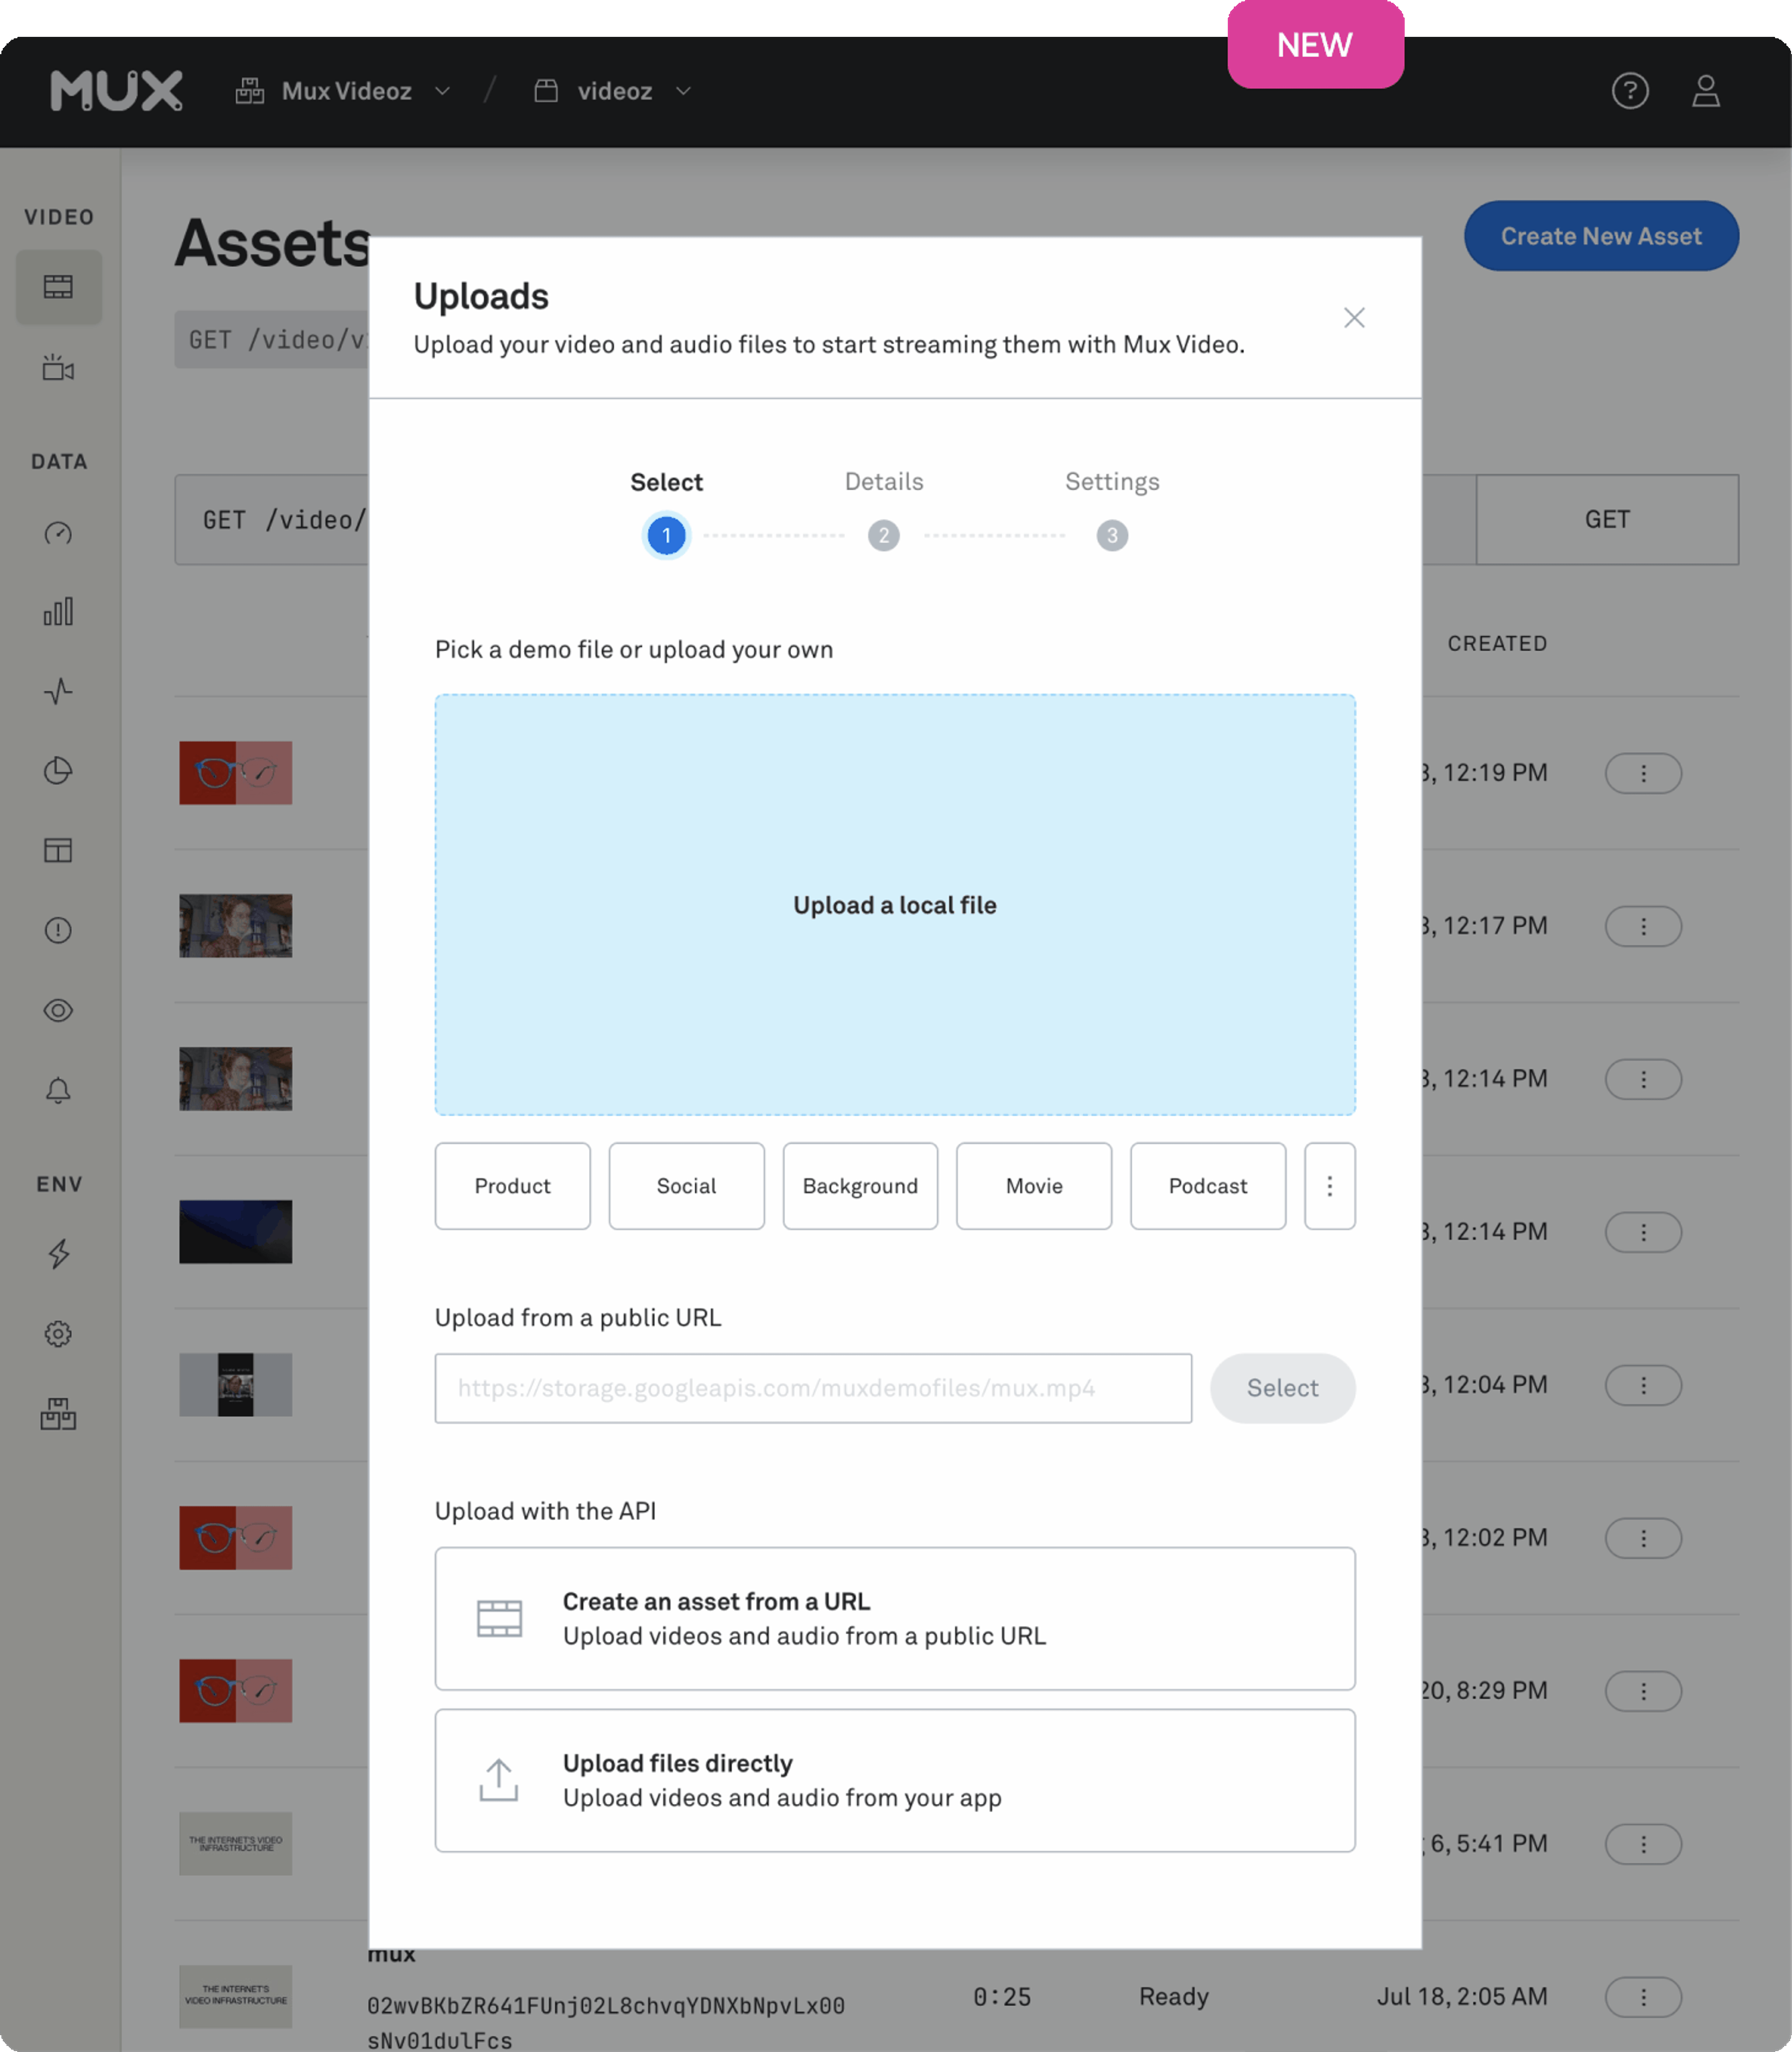1792x2052 pixels.
Task: Open more demo files three-dot menu
Action: pos(1329,1186)
